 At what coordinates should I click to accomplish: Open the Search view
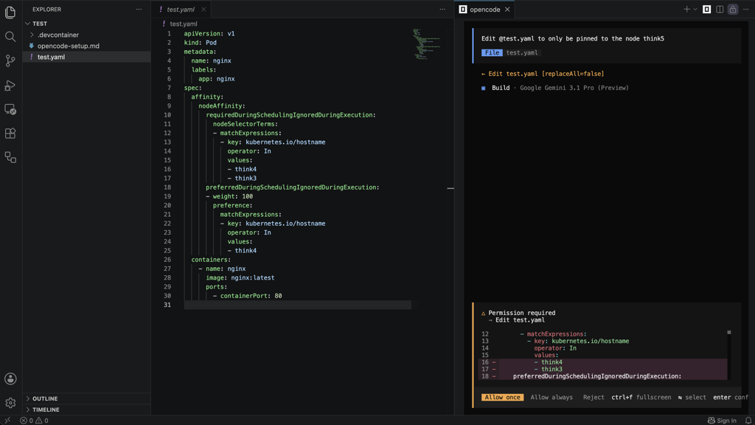(x=10, y=37)
